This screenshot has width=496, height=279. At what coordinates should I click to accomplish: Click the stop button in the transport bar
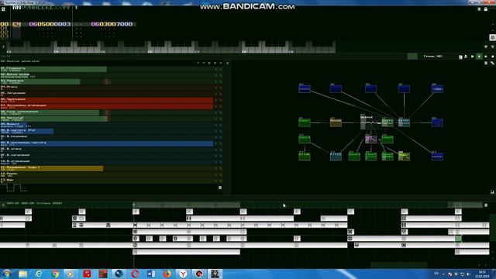(493, 57)
